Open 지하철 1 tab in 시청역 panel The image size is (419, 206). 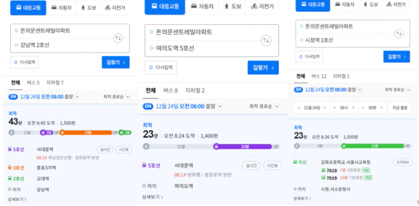click(x=341, y=77)
